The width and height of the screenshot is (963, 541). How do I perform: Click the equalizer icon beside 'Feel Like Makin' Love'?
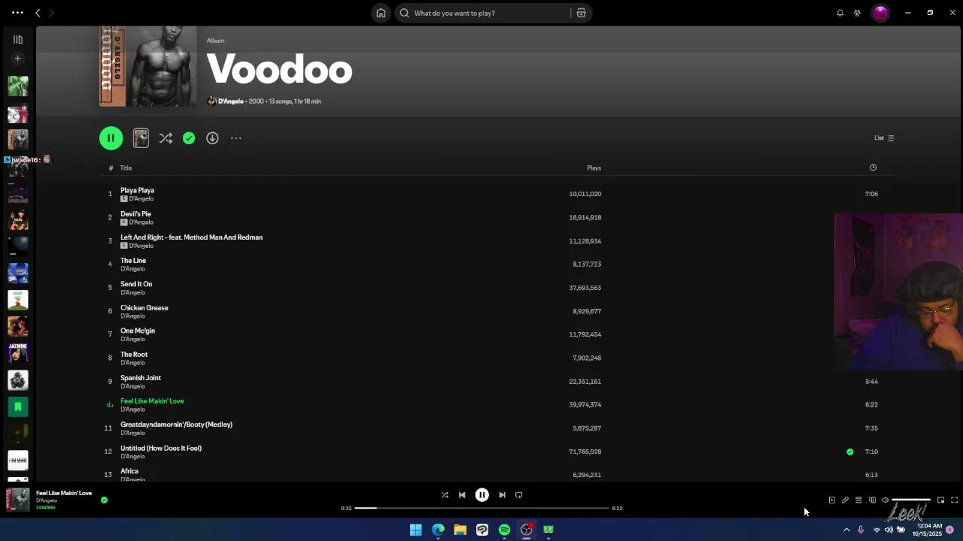110,405
